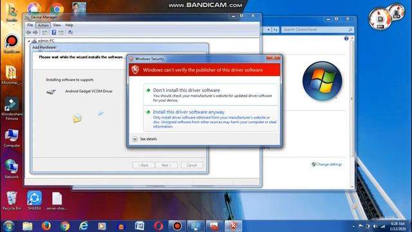
Task: Click Android Gadget VCOM Driver text
Action: tap(89, 91)
